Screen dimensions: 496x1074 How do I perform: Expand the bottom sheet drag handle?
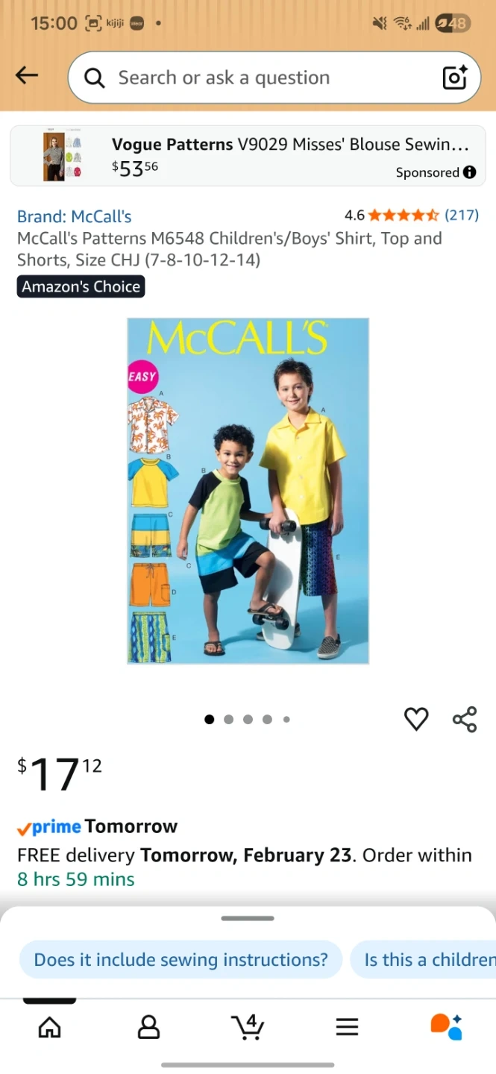(248, 918)
